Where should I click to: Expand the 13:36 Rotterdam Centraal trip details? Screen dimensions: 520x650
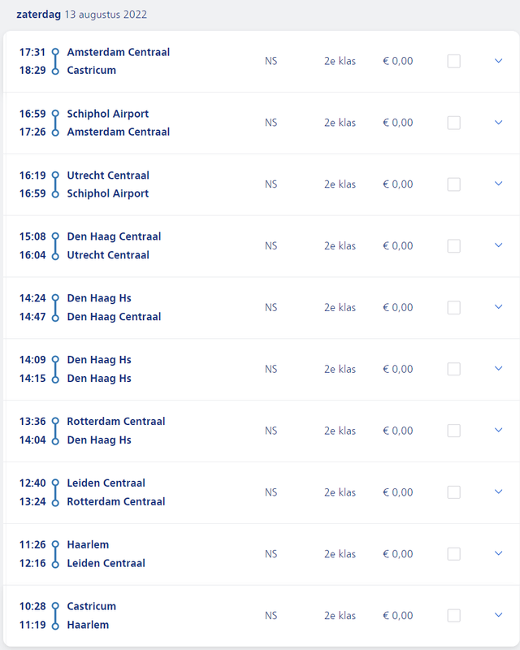498,431
